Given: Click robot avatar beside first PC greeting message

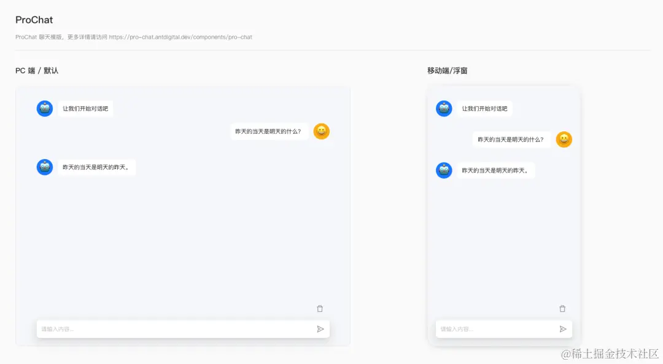Looking at the screenshot, I should coord(45,109).
